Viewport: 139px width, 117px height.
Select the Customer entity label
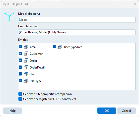coord(36,54)
